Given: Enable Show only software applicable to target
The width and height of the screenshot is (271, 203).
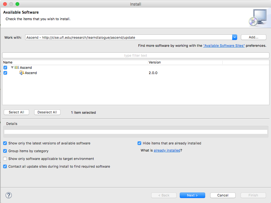Looking at the screenshot, I should click(5, 159).
